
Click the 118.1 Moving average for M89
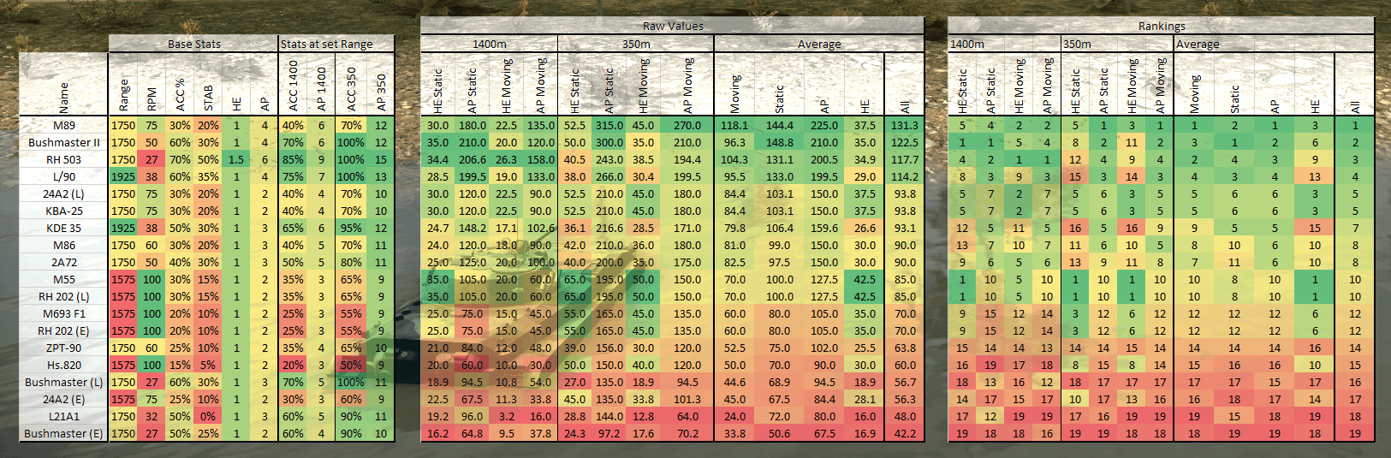[x=734, y=125]
